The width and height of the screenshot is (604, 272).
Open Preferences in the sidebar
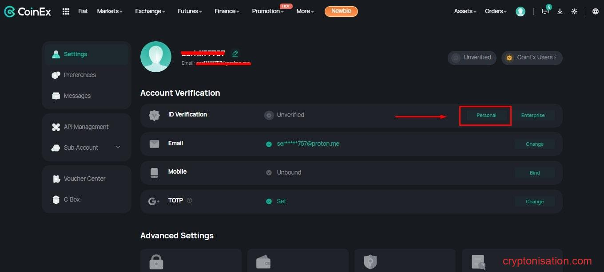tap(79, 75)
